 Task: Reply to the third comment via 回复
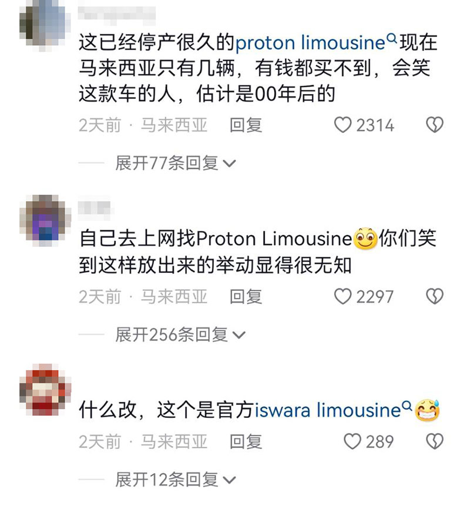coord(246,441)
